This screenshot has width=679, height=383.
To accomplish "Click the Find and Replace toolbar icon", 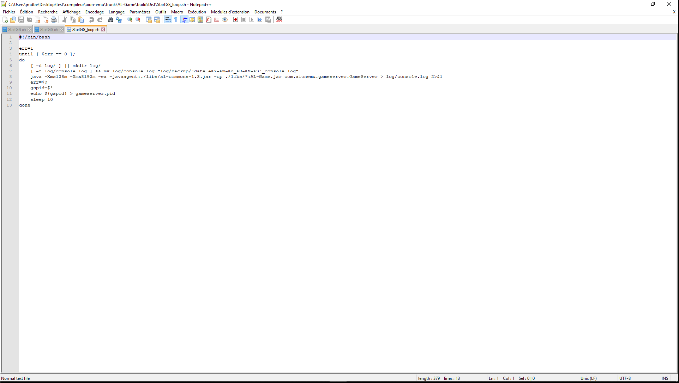I will 119,20.
